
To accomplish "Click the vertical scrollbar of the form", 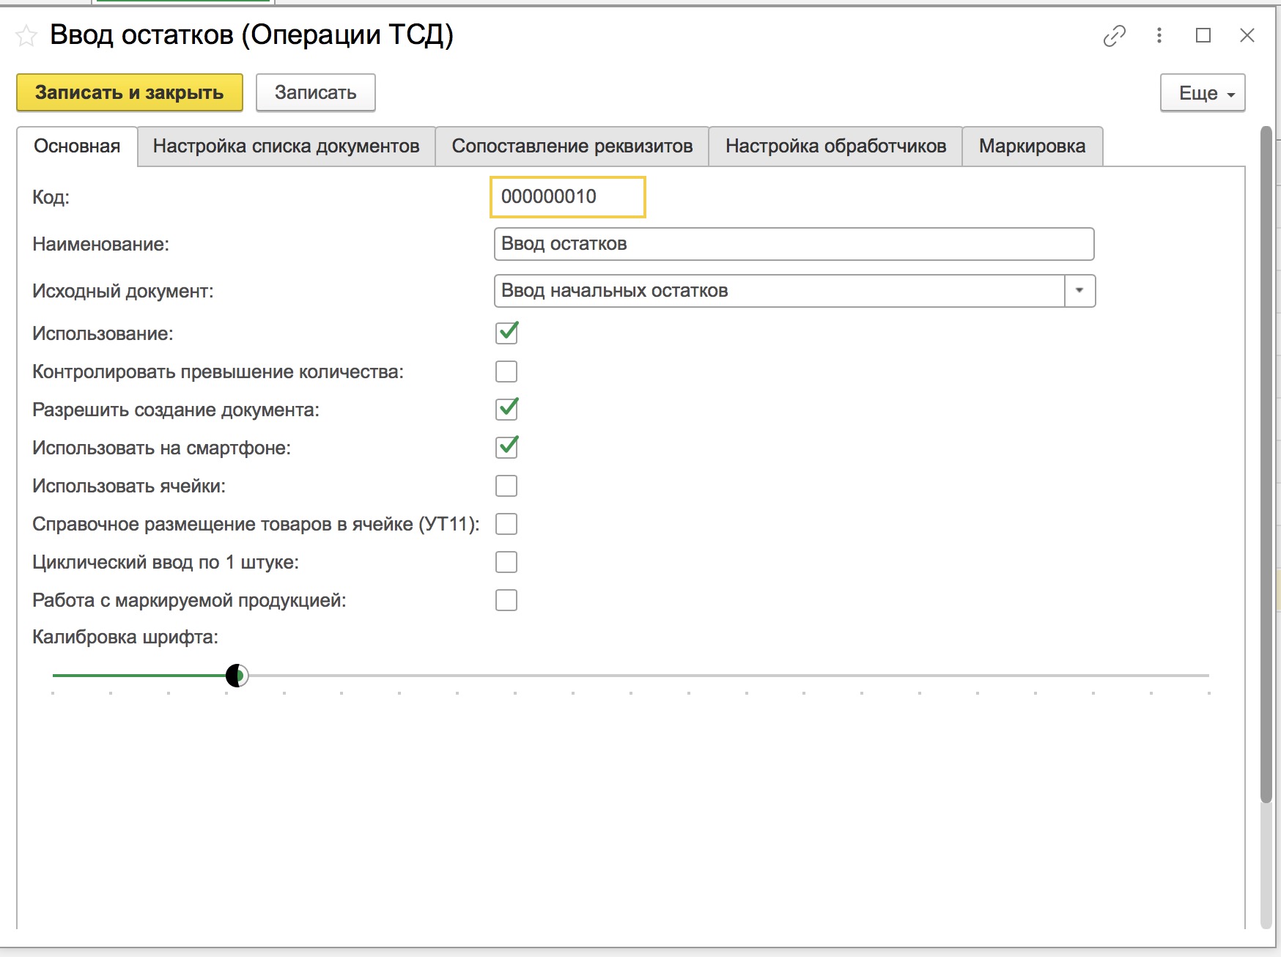I will pyautogui.click(x=1266, y=464).
